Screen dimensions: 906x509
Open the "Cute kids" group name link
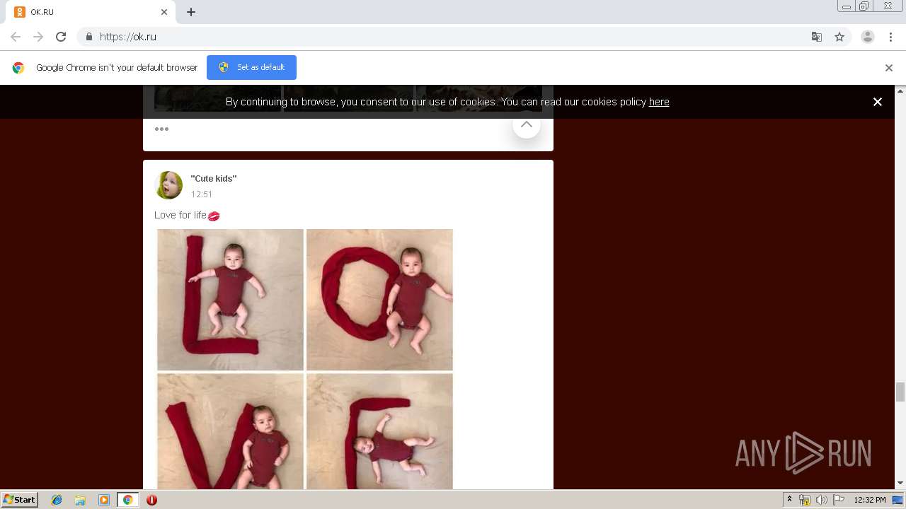pos(214,179)
